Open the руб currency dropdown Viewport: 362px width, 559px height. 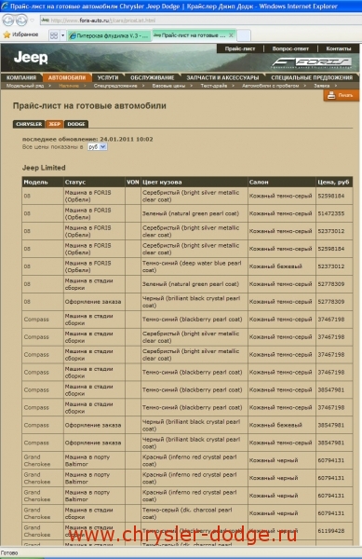coord(97,147)
